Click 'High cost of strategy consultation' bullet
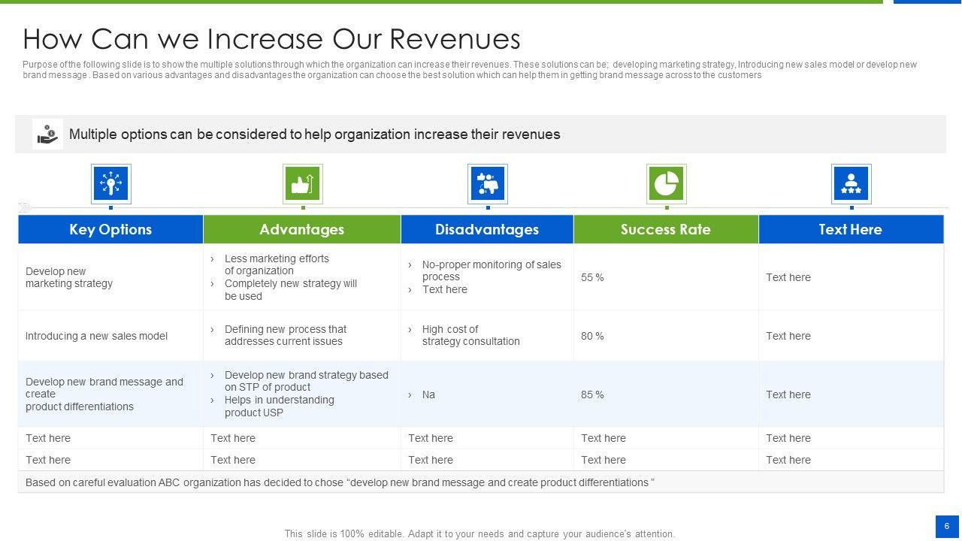962x541 pixels. [470, 335]
